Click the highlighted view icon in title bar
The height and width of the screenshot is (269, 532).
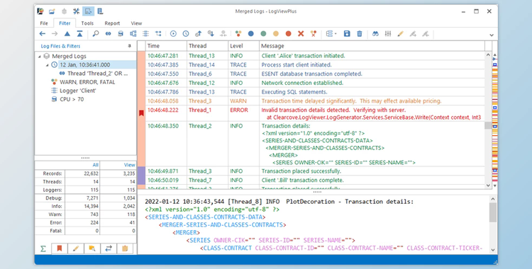(x=88, y=11)
